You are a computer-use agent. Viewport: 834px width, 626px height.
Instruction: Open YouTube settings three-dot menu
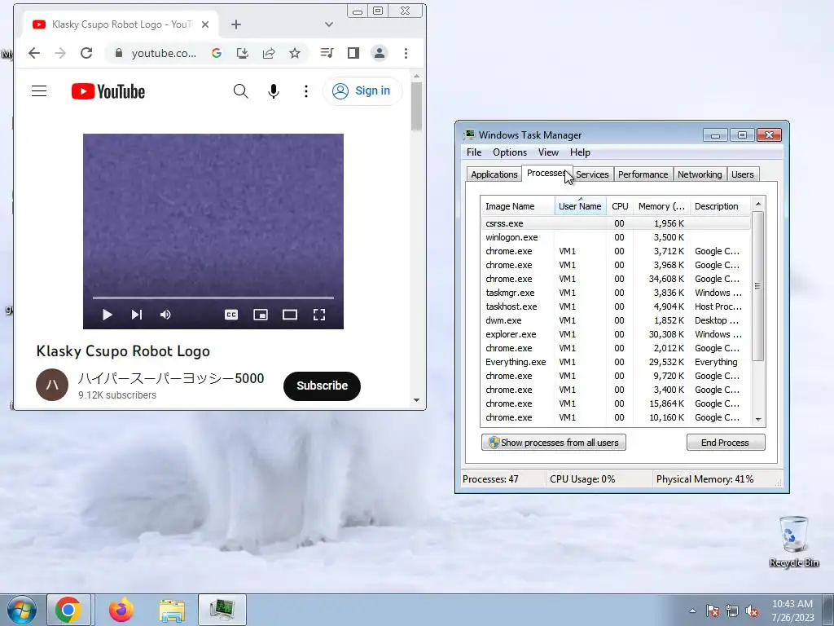(306, 91)
